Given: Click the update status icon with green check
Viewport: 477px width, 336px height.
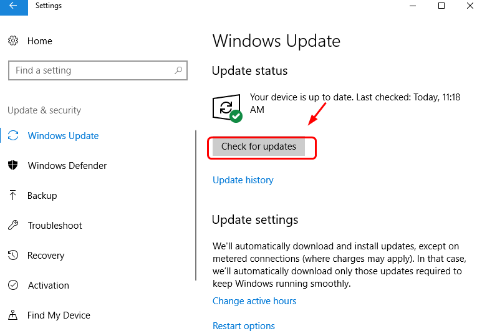Looking at the screenshot, I should [227, 108].
